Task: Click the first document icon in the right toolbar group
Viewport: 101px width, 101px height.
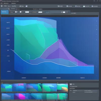Action: click(67, 6)
